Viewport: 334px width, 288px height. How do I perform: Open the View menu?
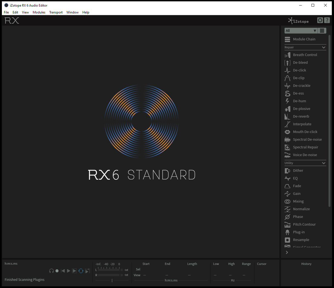pyautogui.click(x=25, y=12)
